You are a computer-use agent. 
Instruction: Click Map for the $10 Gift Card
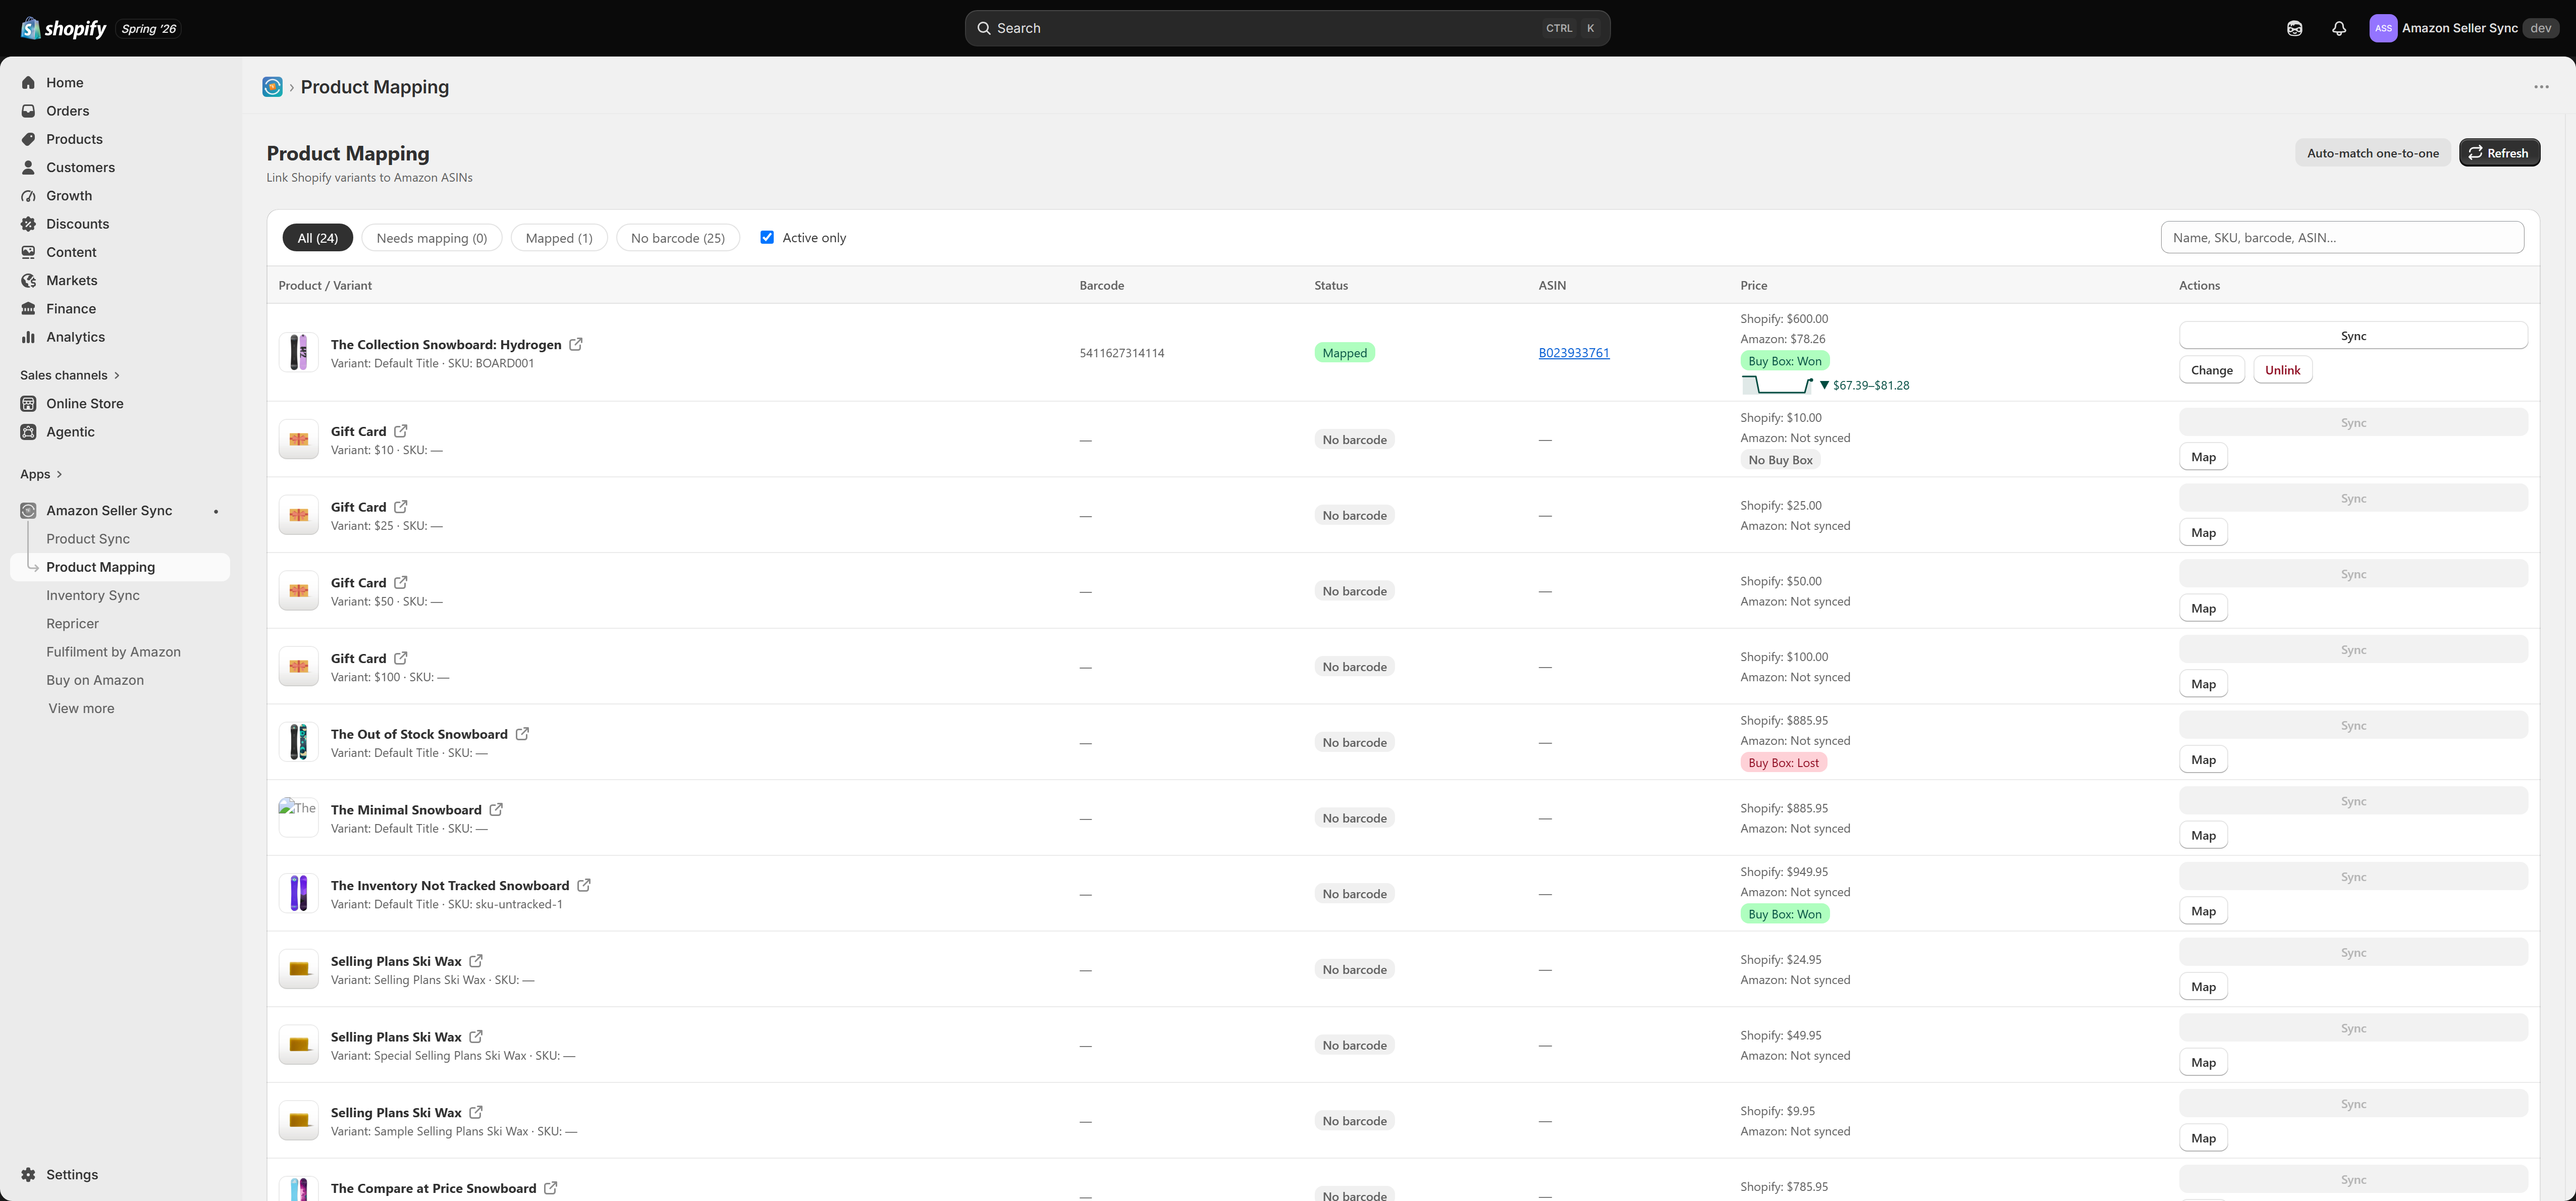(2203, 457)
